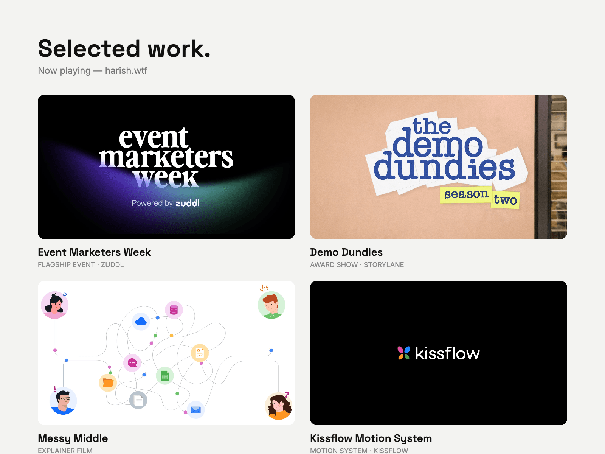Click the Messy Middle title

coord(73,438)
